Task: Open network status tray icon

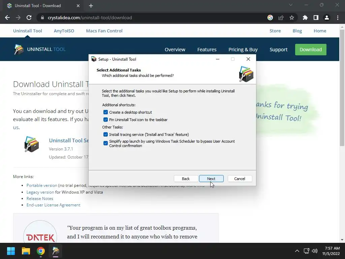Action: click(307, 251)
